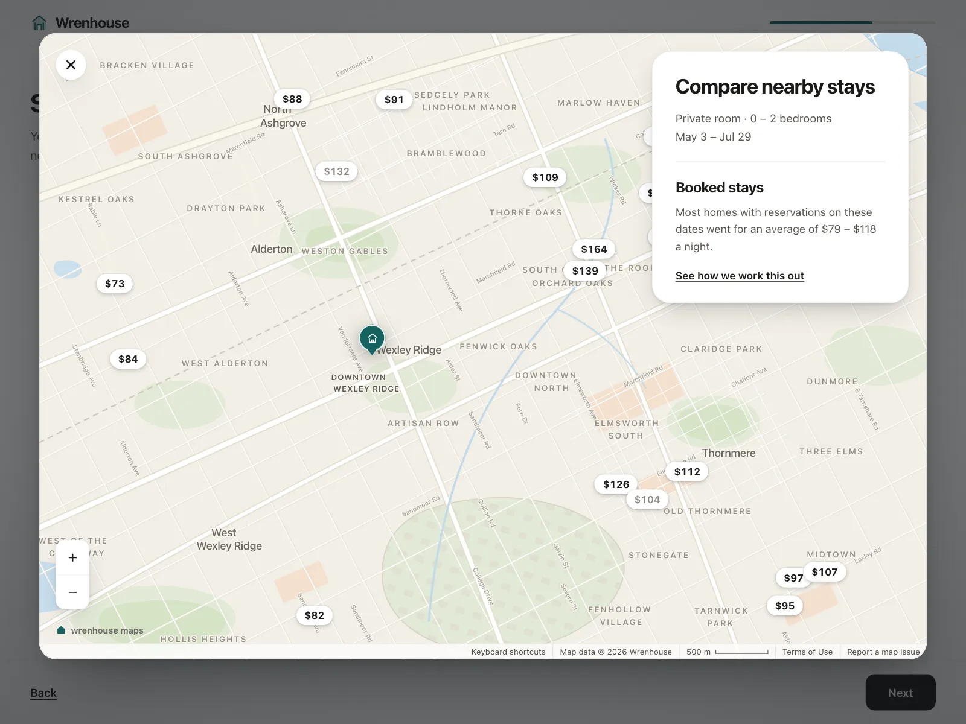
Task: Click the 'Thorne Oaks' map label
Action: pos(526,212)
